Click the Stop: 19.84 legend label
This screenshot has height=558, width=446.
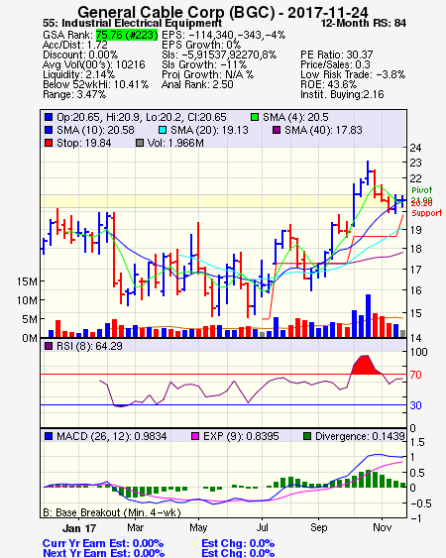click(x=83, y=143)
